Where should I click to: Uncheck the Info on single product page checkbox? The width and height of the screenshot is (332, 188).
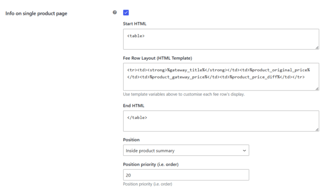coord(126,12)
